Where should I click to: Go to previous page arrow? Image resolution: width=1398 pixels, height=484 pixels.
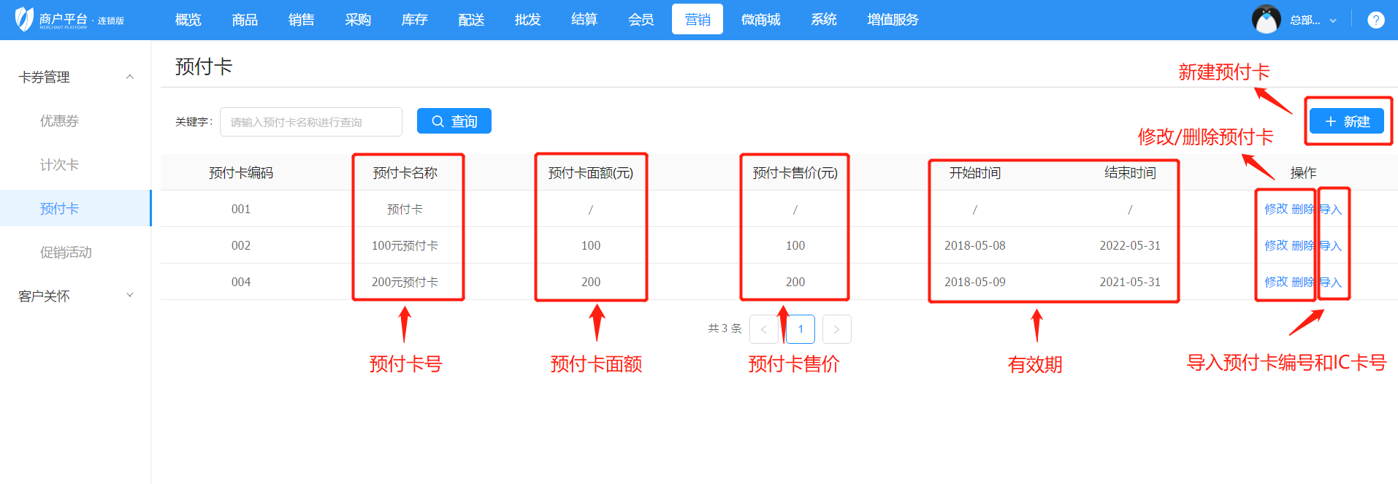tap(763, 329)
